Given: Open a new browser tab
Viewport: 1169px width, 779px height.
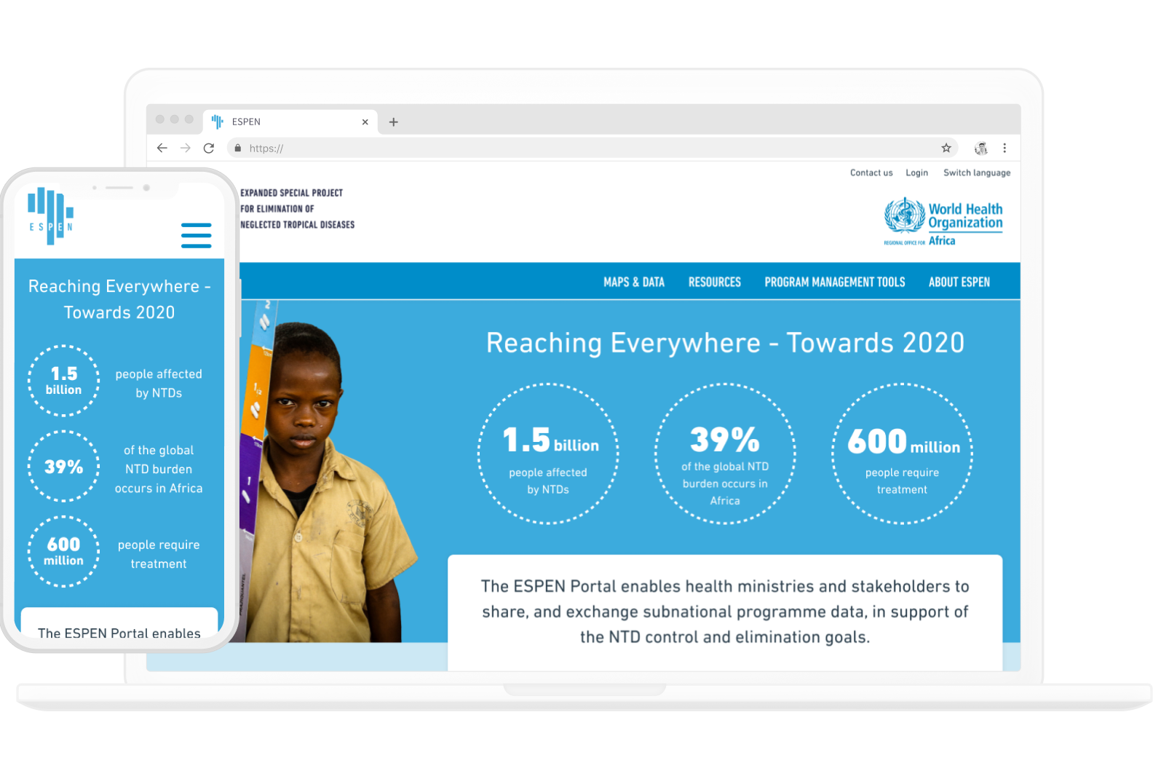Looking at the screenshot, I should pyautogui.click(x=393, y=122).
